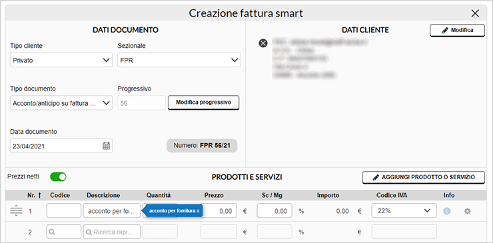Screen dimensions: 493x243
Task: Open row 1 settings gear
Action: point(468,211)
